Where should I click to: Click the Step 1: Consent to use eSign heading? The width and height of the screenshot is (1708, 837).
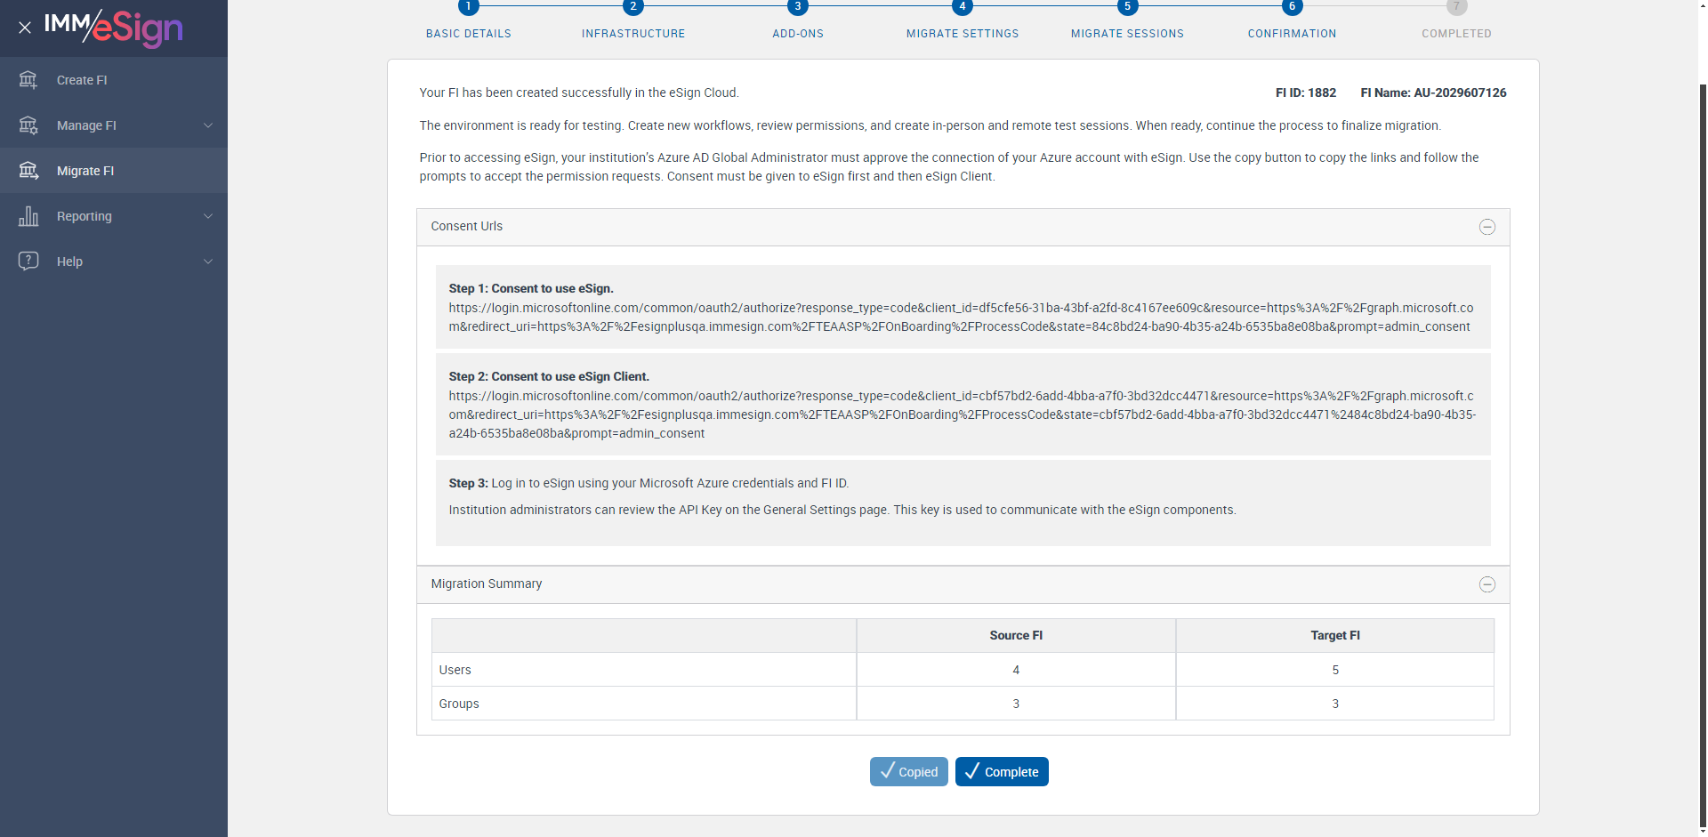click(531, 288)
